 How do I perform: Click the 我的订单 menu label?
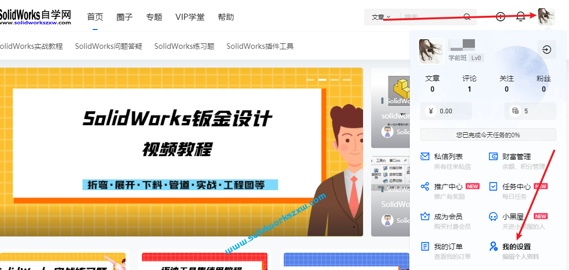click(448, 247)
